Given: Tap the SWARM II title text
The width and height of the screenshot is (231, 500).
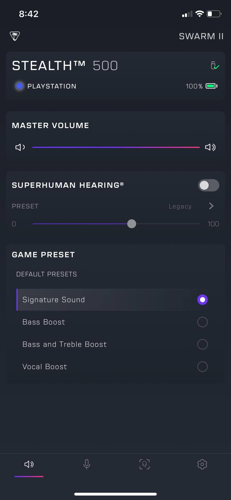Looking at the screenshot, I should (201, 36).
